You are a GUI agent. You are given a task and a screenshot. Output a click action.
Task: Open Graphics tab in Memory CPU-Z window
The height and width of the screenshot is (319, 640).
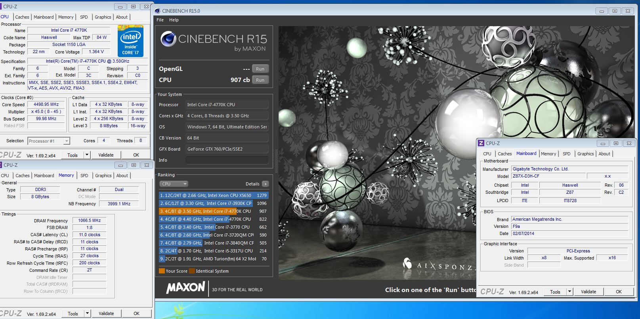point(103,176)
